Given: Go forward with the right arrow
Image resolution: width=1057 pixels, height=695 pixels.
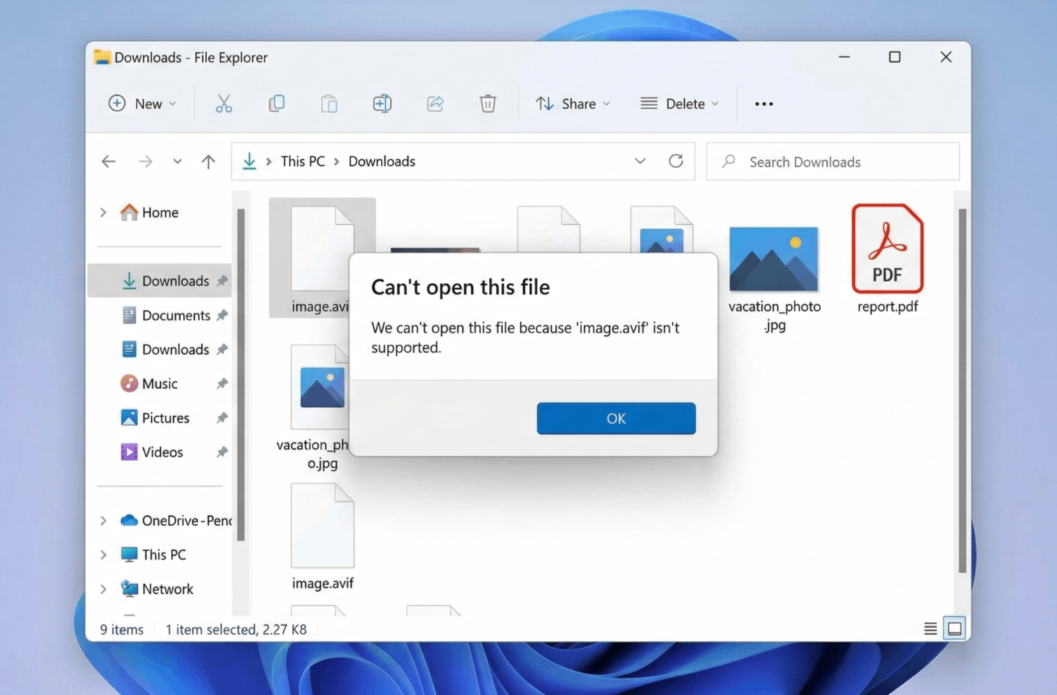Looking at the screenshot, I should tap(145, 161).
